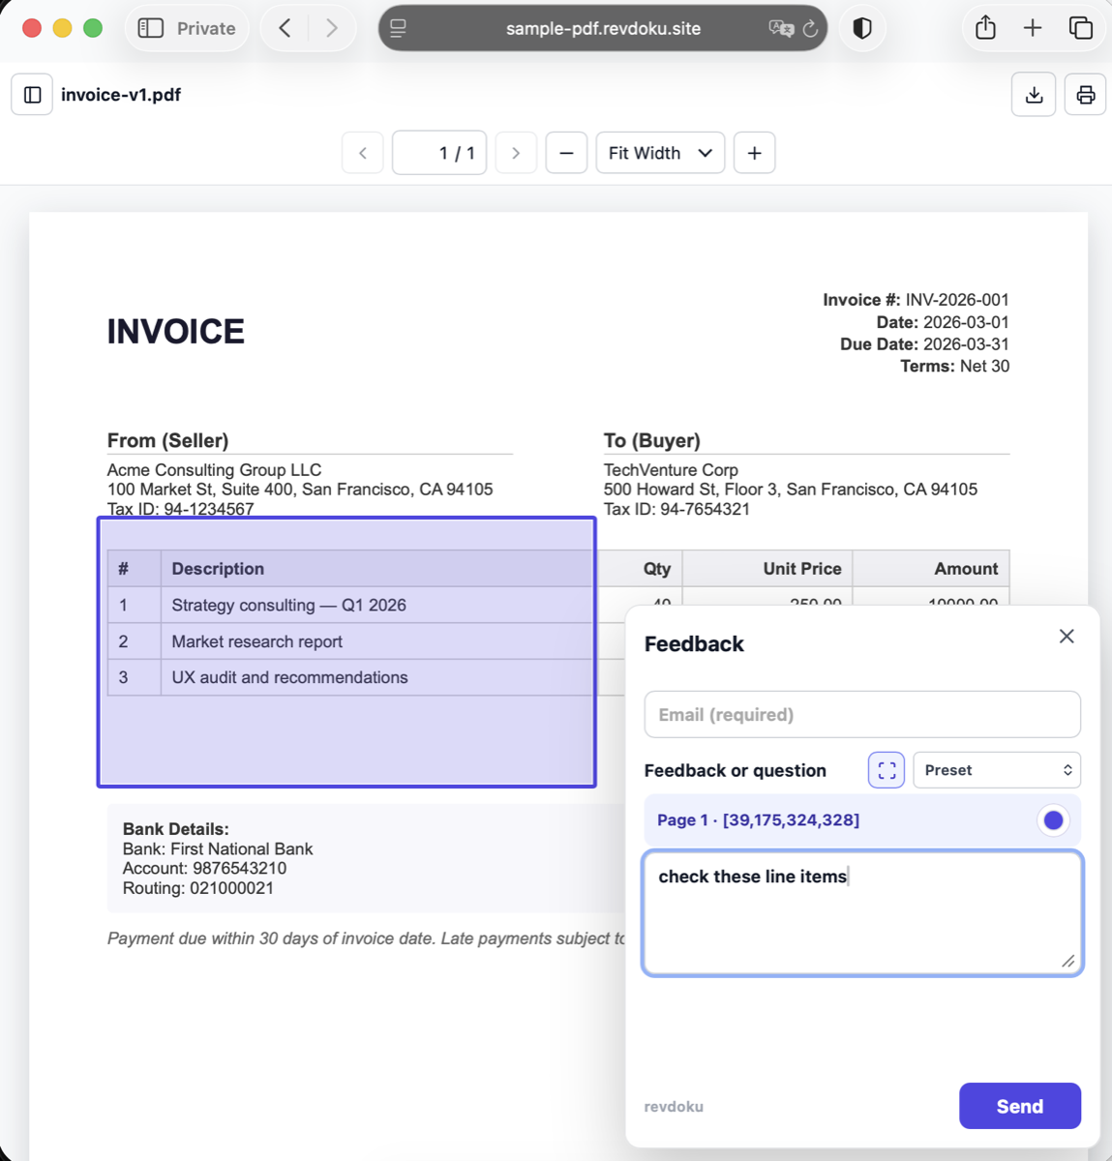Click the Due Date 2026-03-31 text

click(924, 344)
